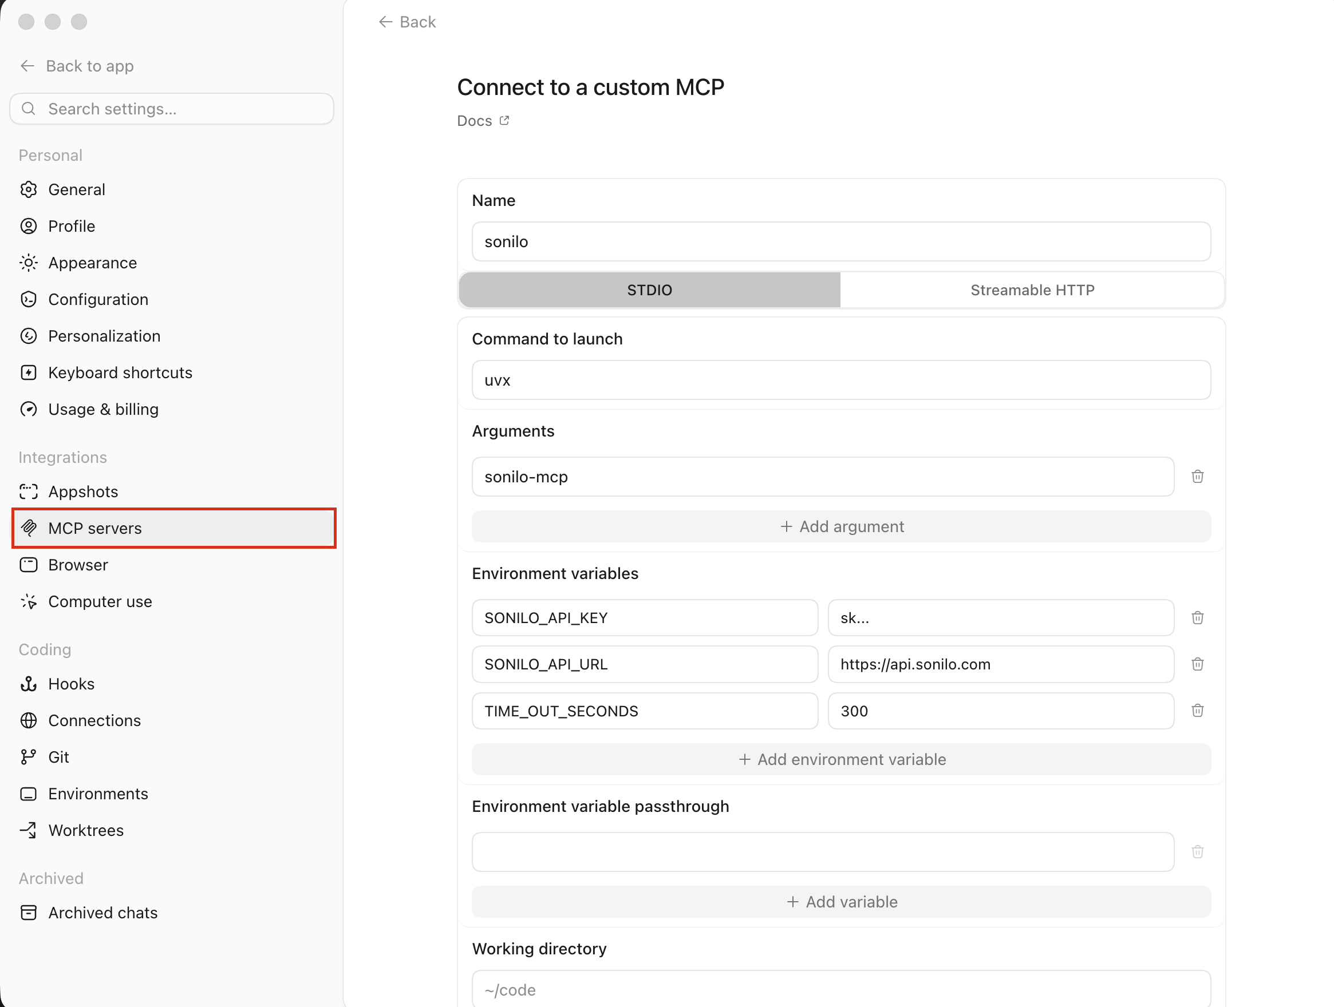
Task: Click the Connections globe icon
Action: point(29,720)
